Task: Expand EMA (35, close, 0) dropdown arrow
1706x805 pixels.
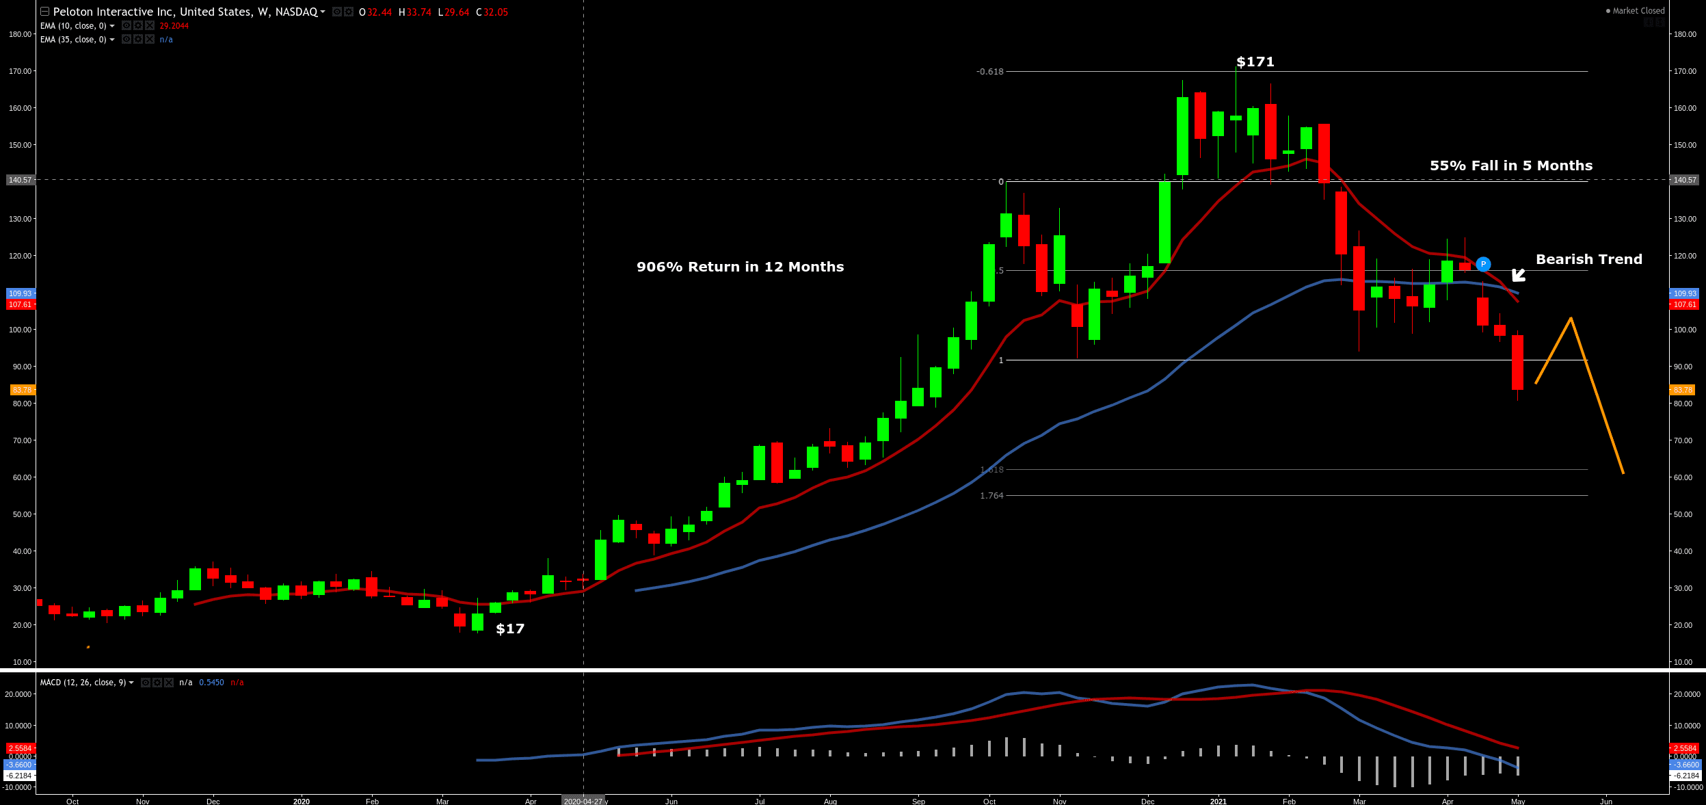Action: [112, 40]
